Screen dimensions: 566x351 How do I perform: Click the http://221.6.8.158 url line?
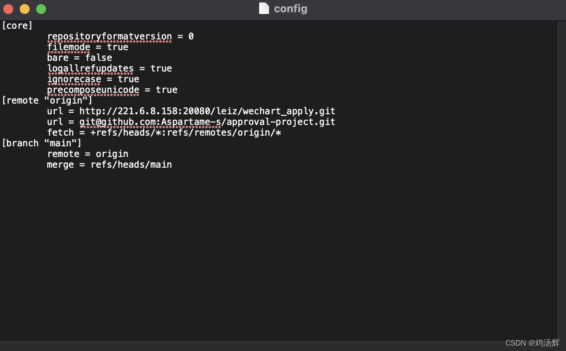coord(191,111)
